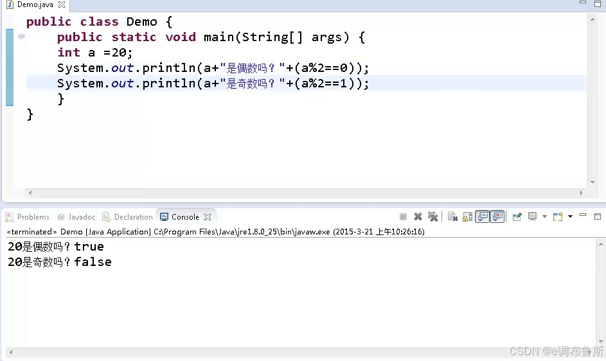Click the println line containing a%2==1
Viewport: 606px width, 361px height.
click(213, 83)
